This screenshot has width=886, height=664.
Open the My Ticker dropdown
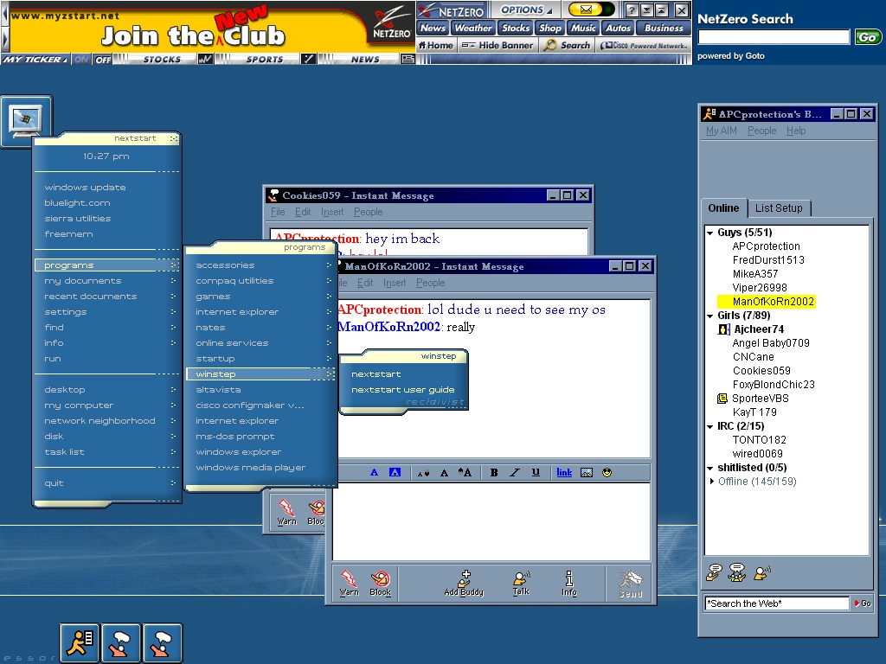(35, 60)
